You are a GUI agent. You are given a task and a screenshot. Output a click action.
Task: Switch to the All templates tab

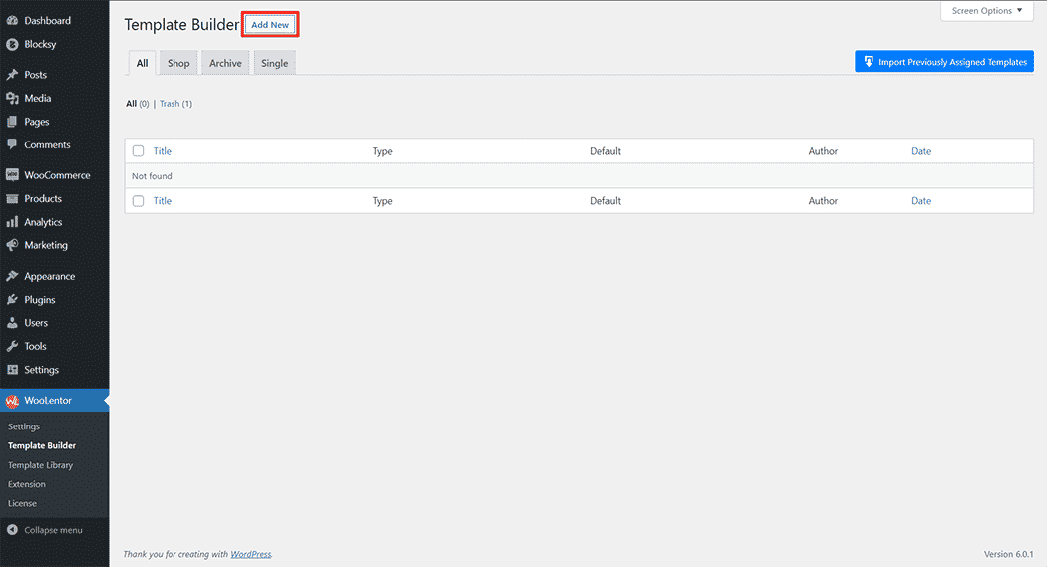143,63
